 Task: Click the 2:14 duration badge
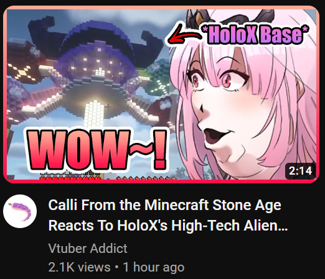click(300, 171)
